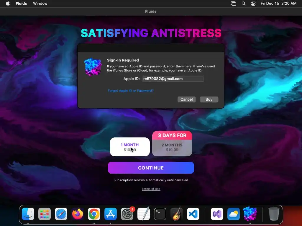The height and width of the screenshot is (226, 302).
Task: Click the Fluids app icon in sign-in dialog
Action: (x=93, y=67)
